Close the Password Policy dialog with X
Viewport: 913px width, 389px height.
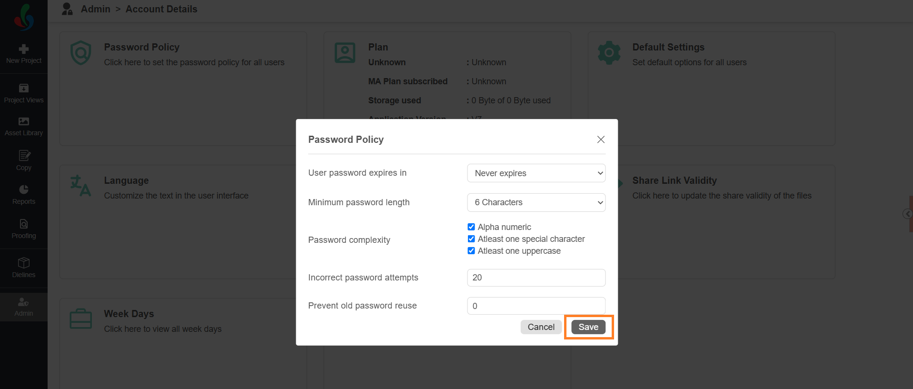601,140
